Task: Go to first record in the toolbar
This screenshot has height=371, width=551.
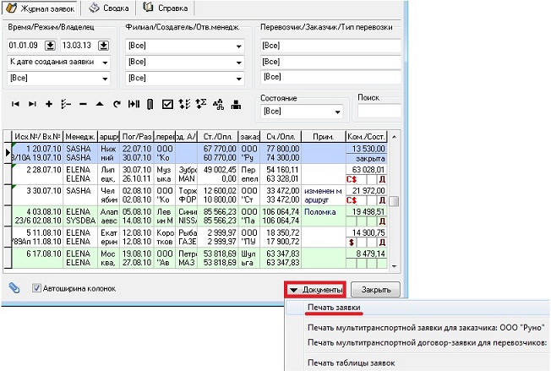Action: pyautogui.click(x=15, y=104)
